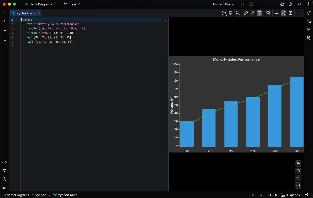The width and height of the screenshot is (313, 198).
Task: Select the hand pan tool
Action: point(252,13)
